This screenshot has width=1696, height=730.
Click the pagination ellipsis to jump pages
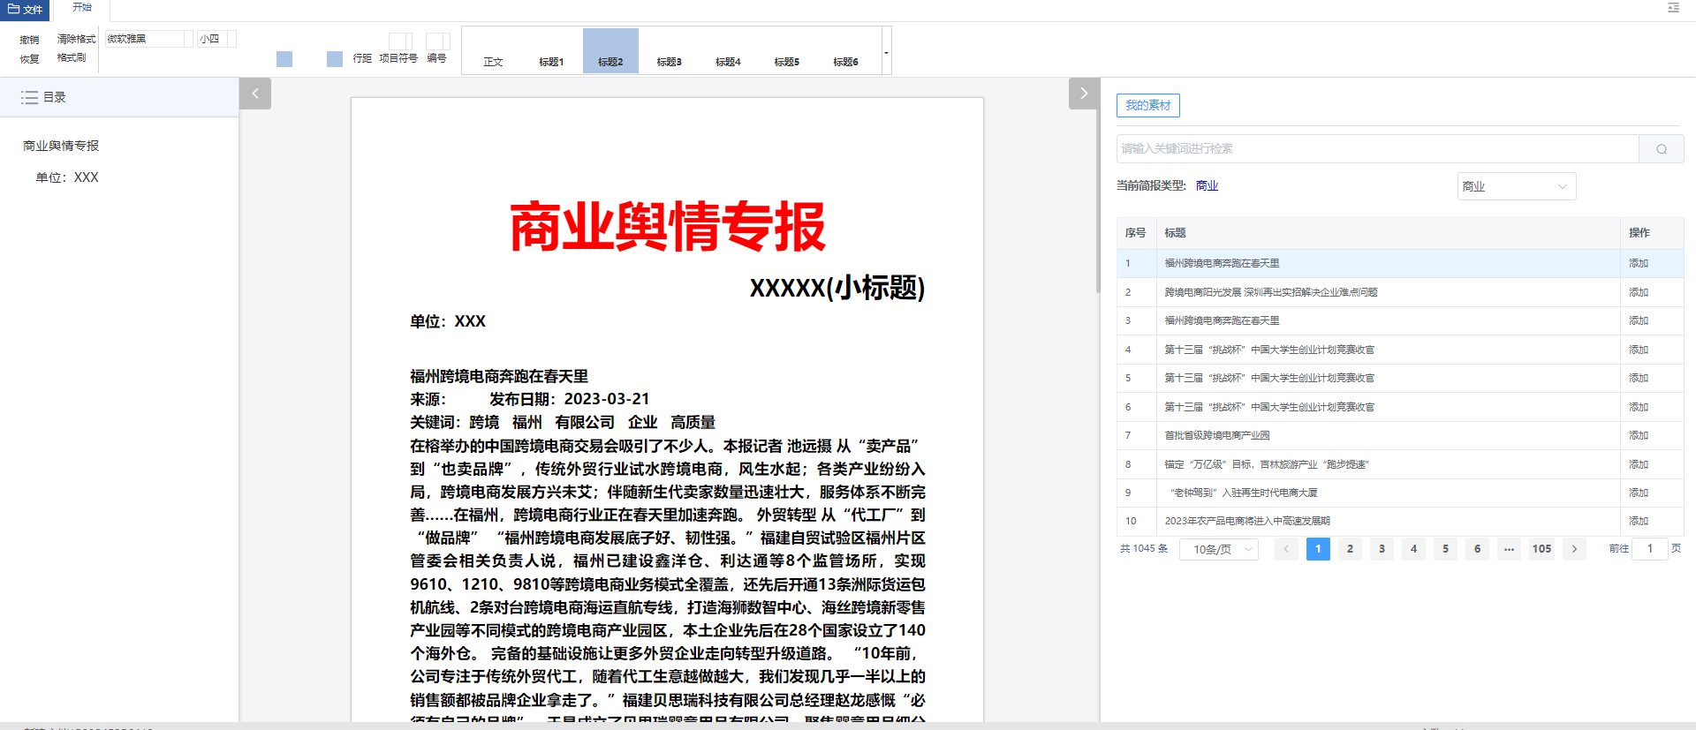tap(1509, 549)
